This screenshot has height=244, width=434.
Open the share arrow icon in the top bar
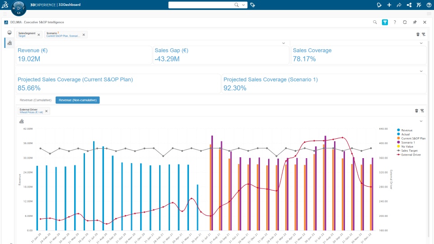tap(399, 5)
